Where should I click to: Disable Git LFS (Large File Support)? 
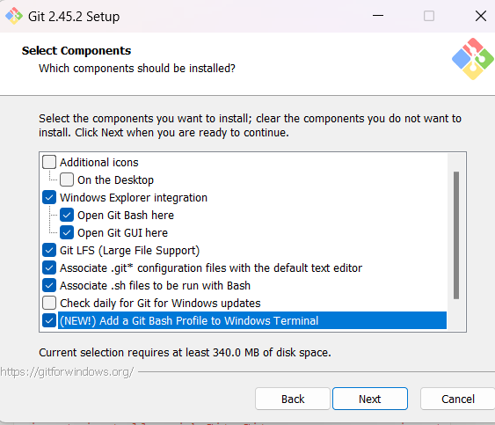49,250
